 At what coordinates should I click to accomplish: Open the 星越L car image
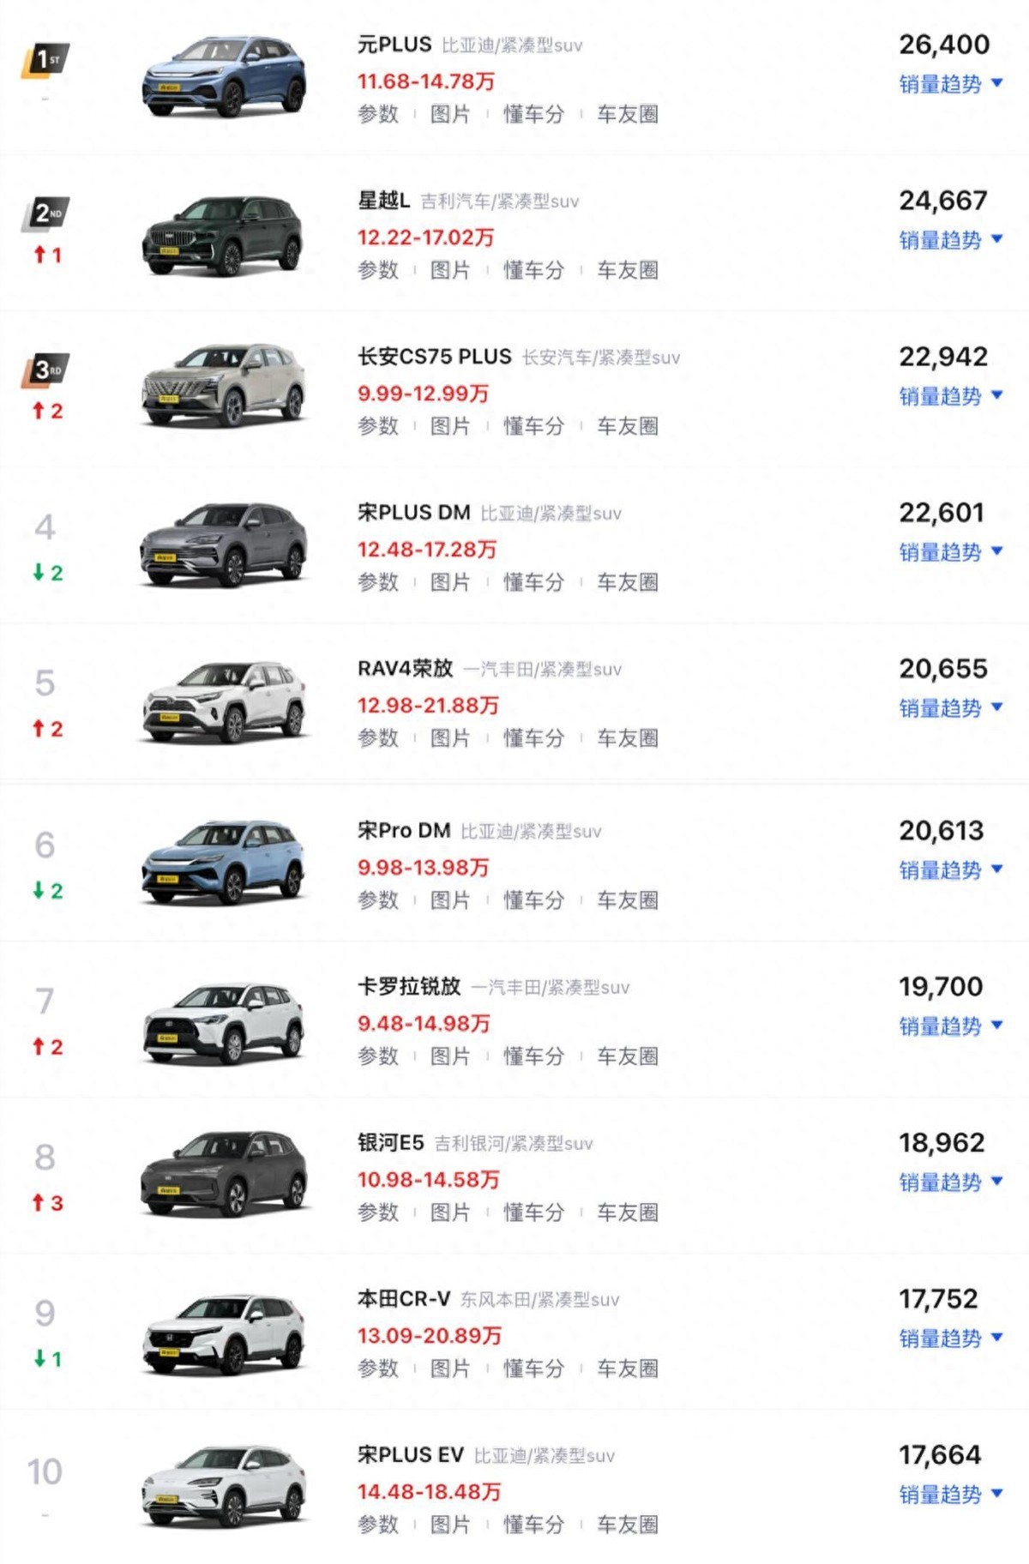pos(224,234)
